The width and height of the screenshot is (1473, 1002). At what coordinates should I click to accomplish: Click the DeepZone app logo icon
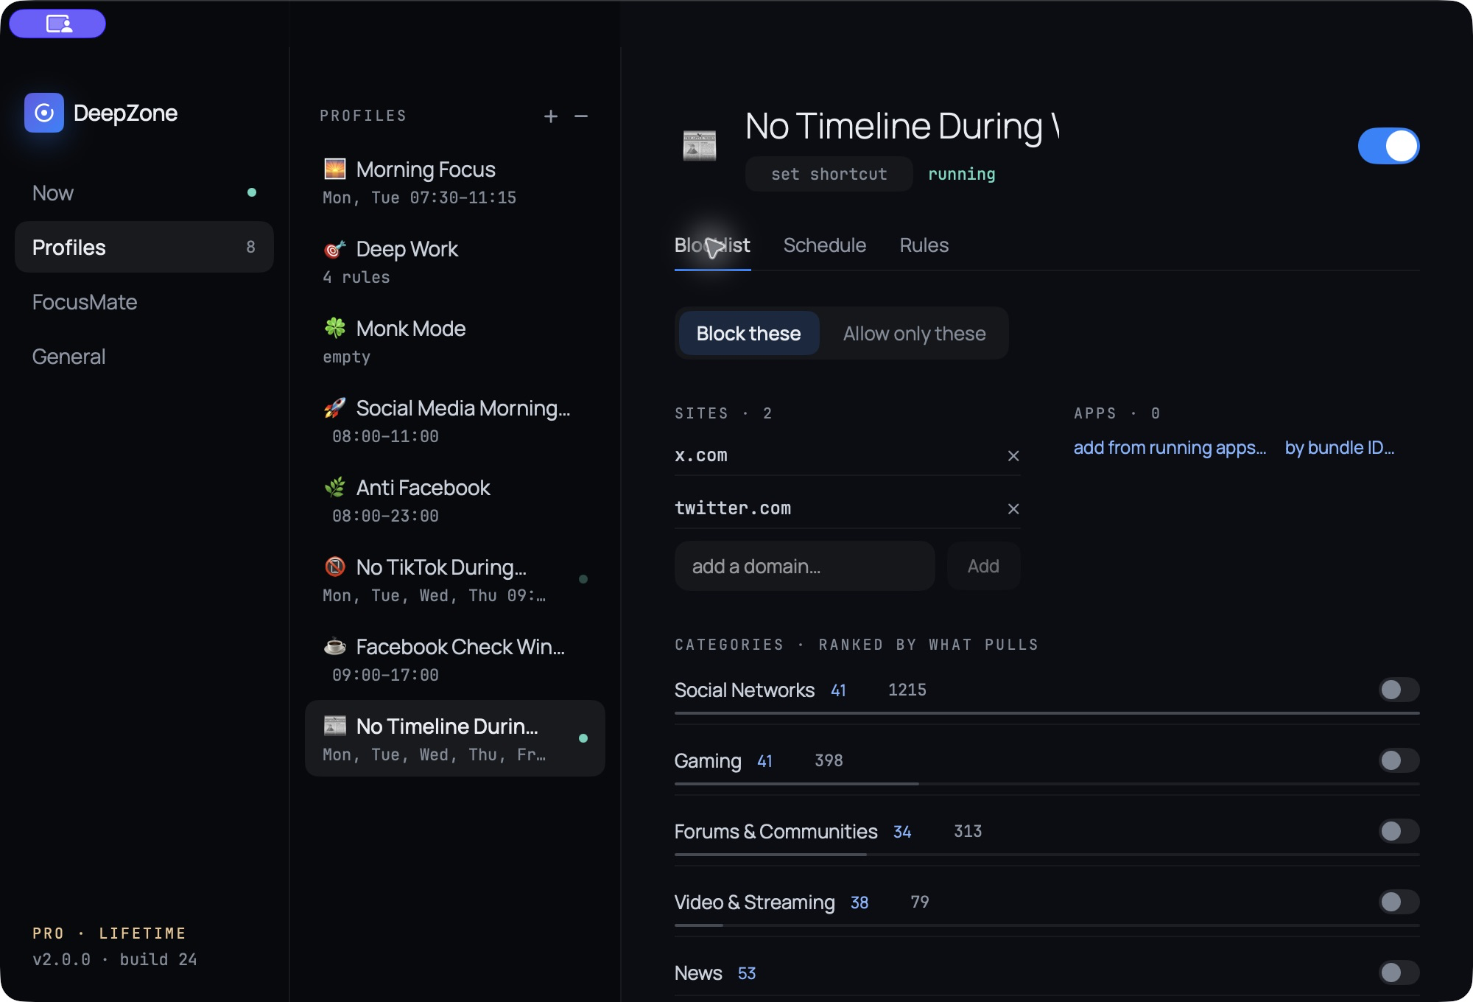tap(44, 113)
